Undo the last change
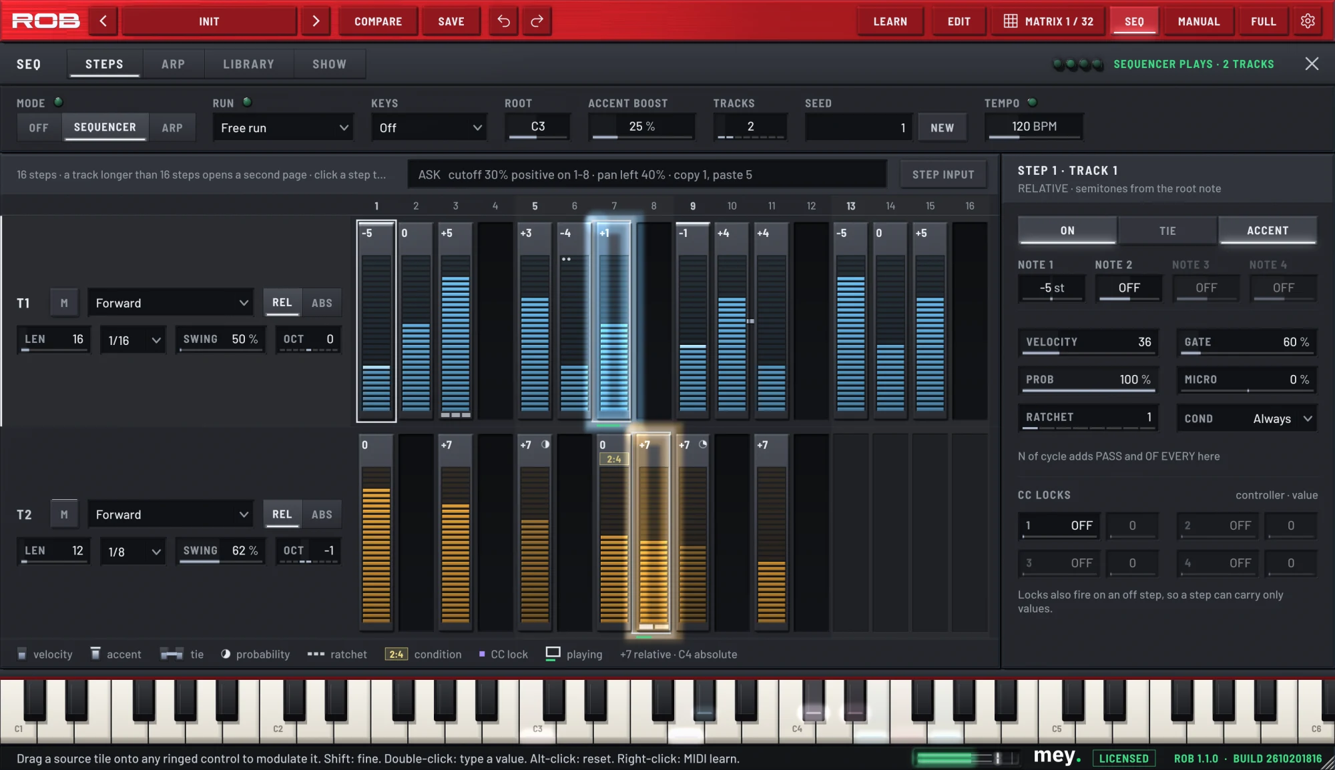Viewport: 1335px width, 770px height. (x=504, y=21)
